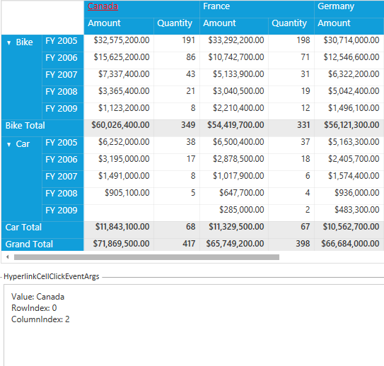This screenshot has height=366, width=384.
Task: Select cell $905,100.00
Action: pyautogui.click(x=119, y=196)
